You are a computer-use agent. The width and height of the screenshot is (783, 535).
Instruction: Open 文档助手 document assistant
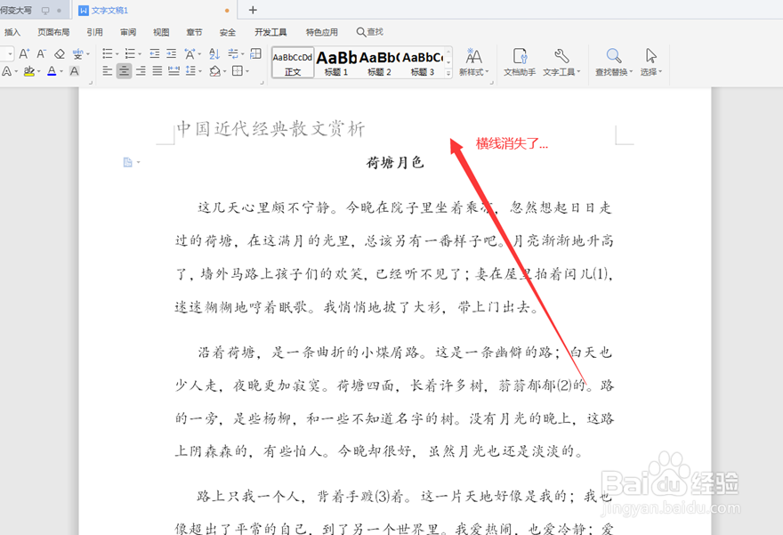point(520,62)
